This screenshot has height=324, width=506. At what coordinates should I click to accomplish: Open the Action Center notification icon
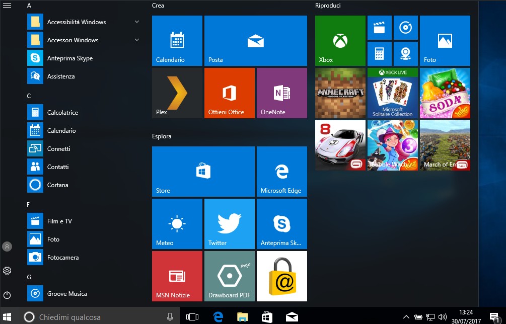coord(494,317)
